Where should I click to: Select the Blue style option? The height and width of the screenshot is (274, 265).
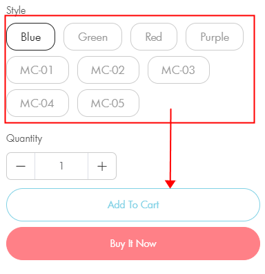[30, 37]
